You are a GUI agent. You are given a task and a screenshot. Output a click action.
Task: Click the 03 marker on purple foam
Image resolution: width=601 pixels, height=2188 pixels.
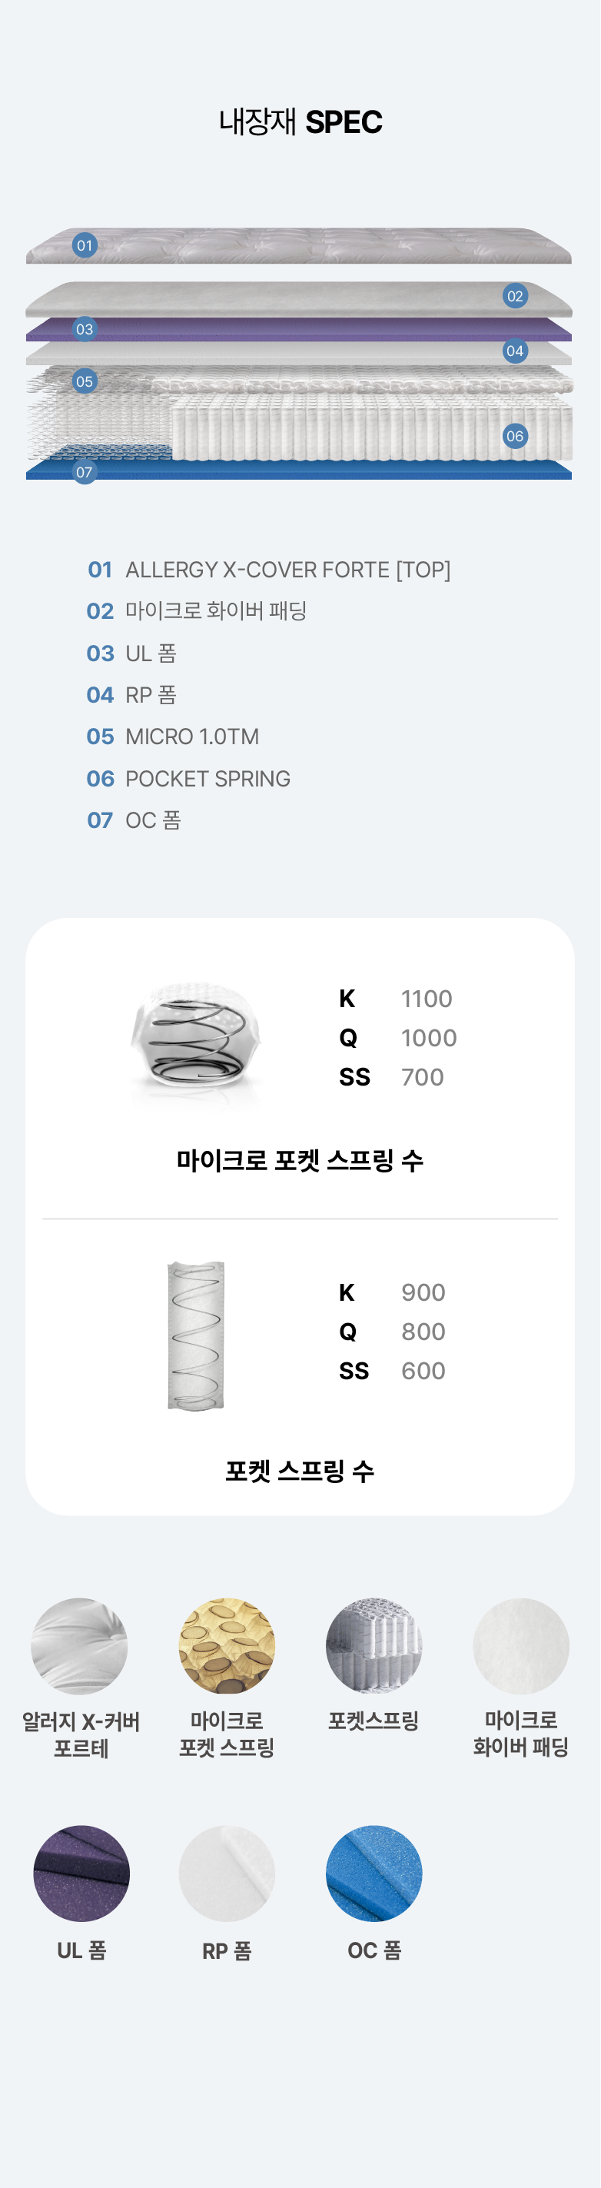click(x=84, y=329)
